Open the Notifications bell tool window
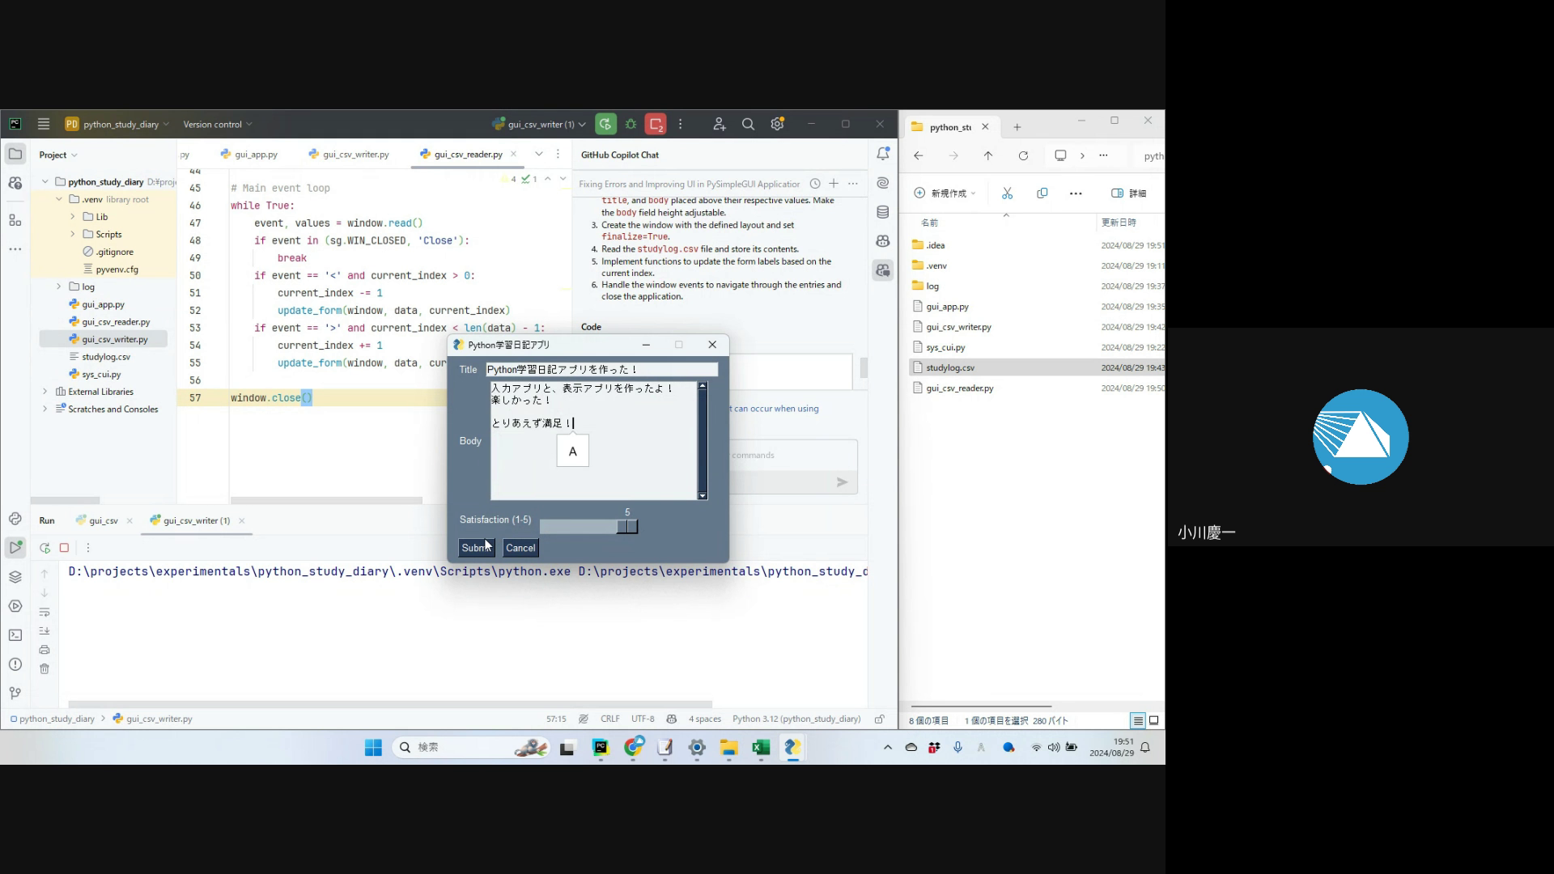This screenshot has height=874, width=1554. (883, 154)
